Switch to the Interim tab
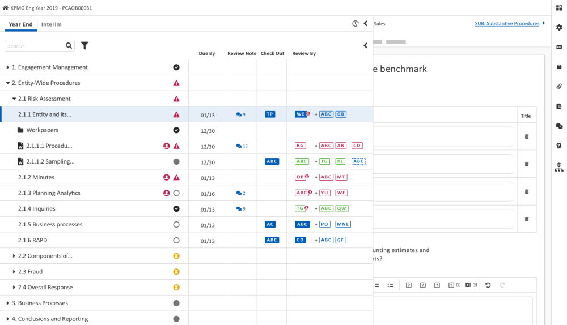 click(51, 24)
